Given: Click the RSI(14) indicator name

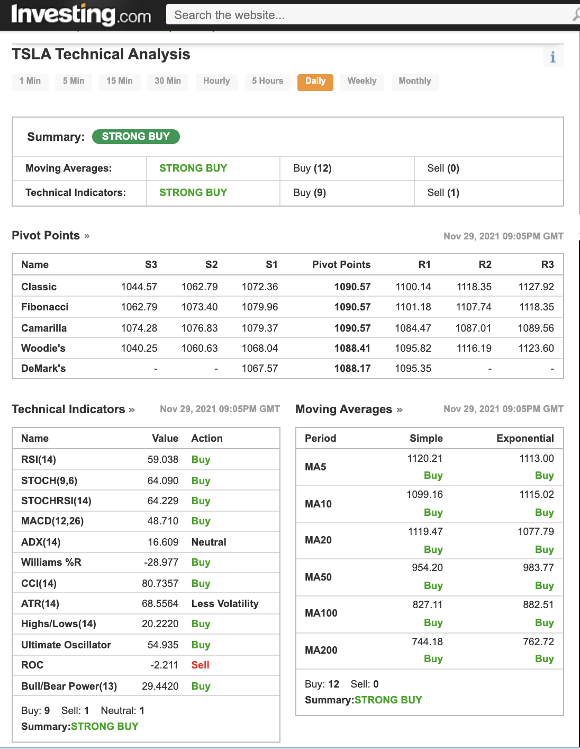Looking at the screenshot, I should pyautogui.click(x=39, y=460).
